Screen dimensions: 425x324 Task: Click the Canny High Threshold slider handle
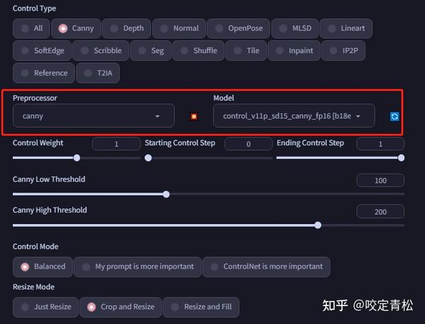point(318,225)
